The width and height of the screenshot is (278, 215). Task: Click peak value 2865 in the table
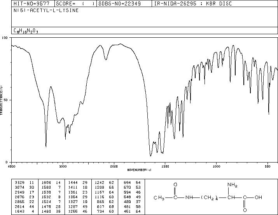[19, 202]
